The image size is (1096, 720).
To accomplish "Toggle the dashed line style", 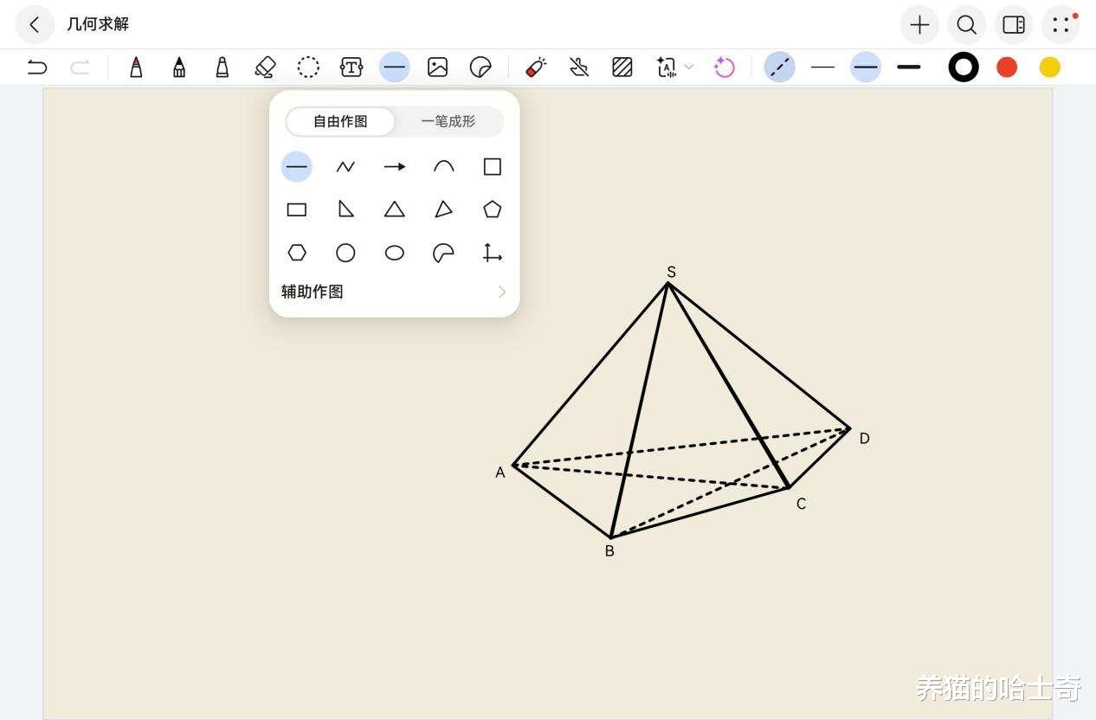I will 780,67.
